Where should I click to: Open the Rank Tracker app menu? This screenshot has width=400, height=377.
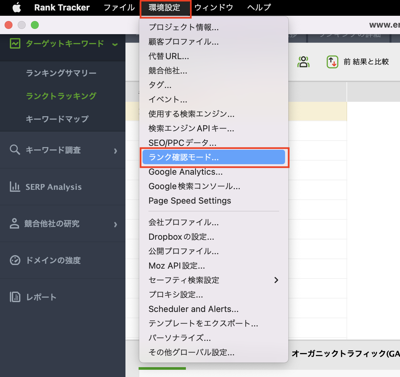(x=62, y=7)
